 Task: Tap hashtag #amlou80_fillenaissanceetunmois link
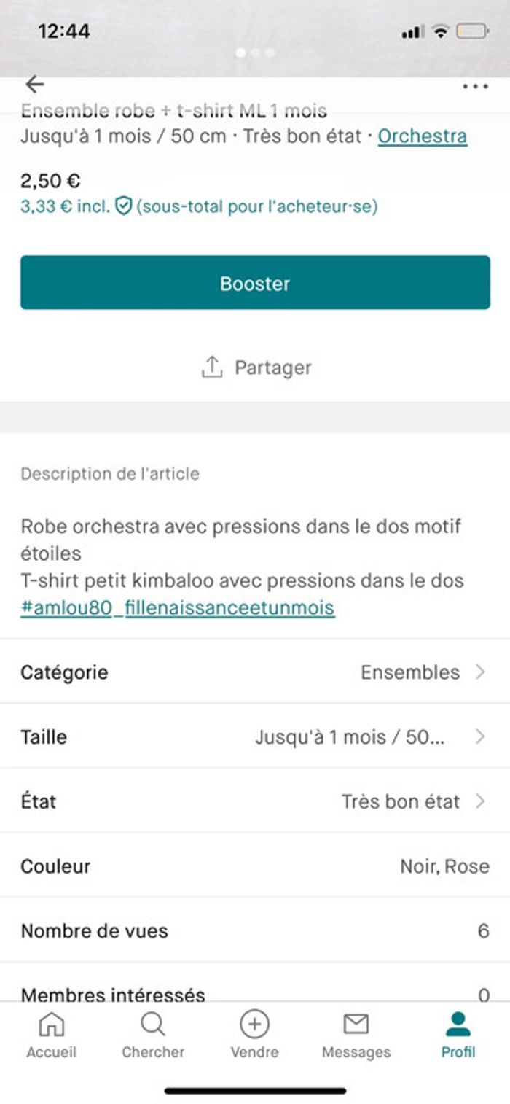pos(177,607)
